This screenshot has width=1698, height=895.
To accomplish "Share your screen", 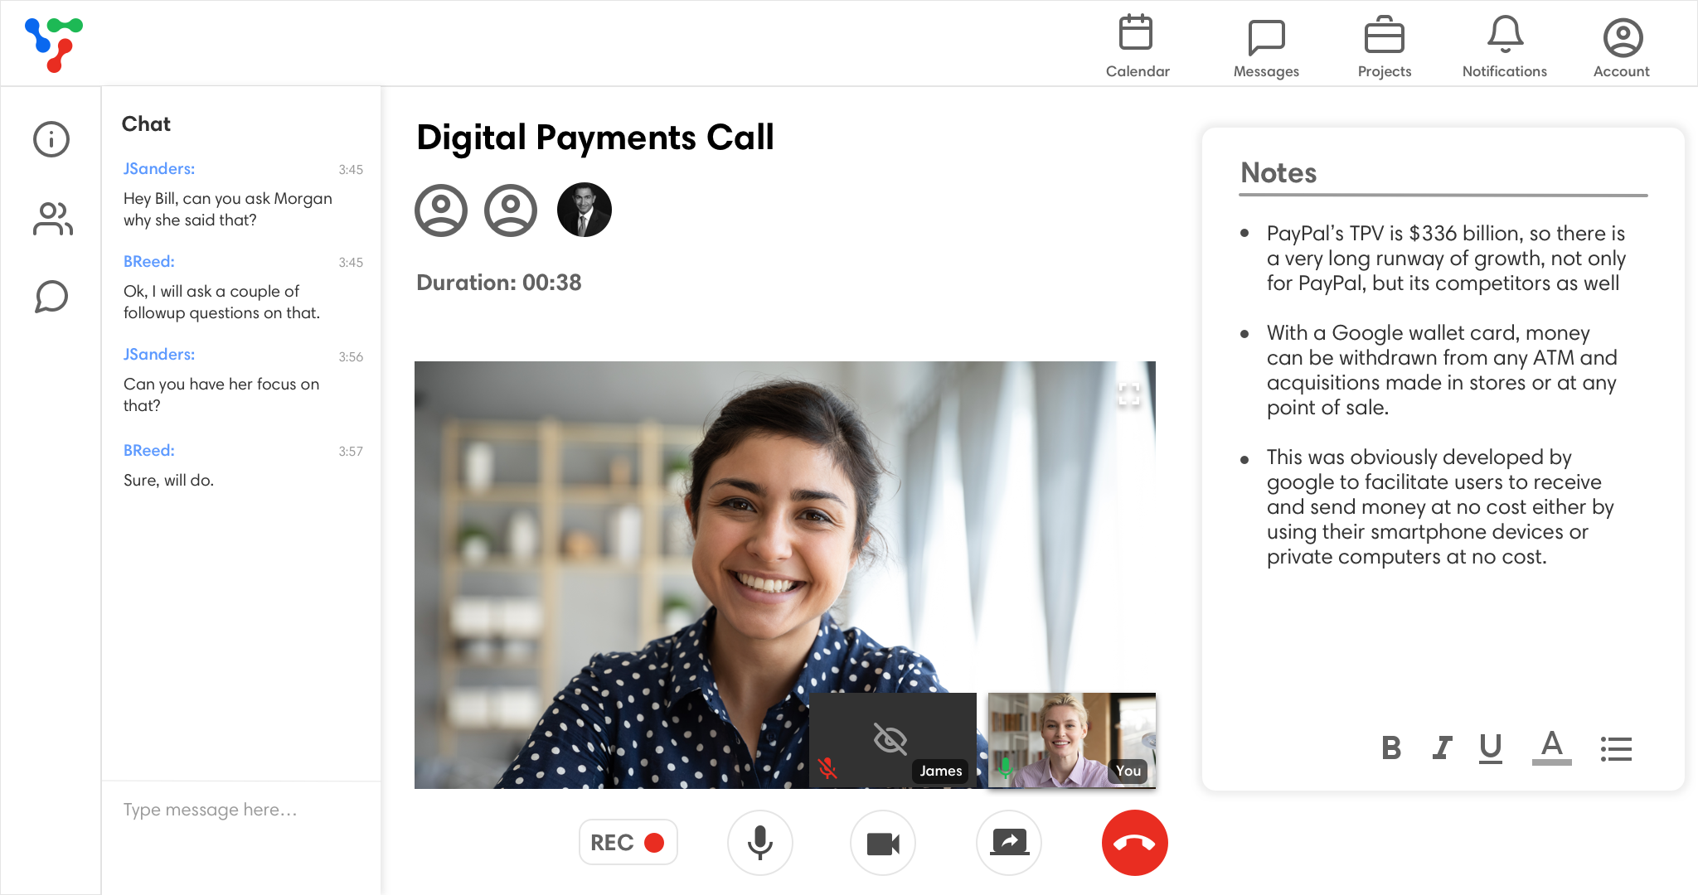I will 1009,843.
